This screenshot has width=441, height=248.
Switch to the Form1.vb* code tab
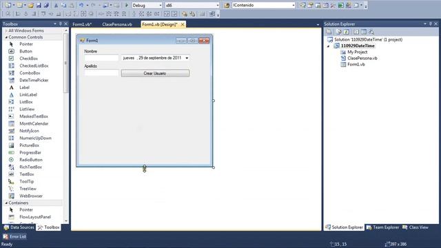point(82,25)
